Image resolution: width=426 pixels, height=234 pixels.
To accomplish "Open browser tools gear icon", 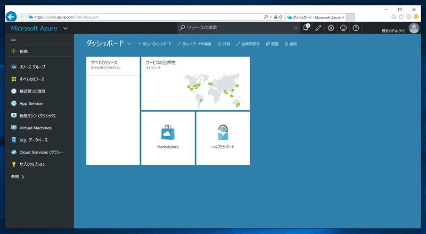I will [408, 17].
